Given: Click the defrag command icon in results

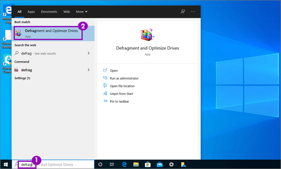Looking at the screenshot, I should [x=16, y=70].
